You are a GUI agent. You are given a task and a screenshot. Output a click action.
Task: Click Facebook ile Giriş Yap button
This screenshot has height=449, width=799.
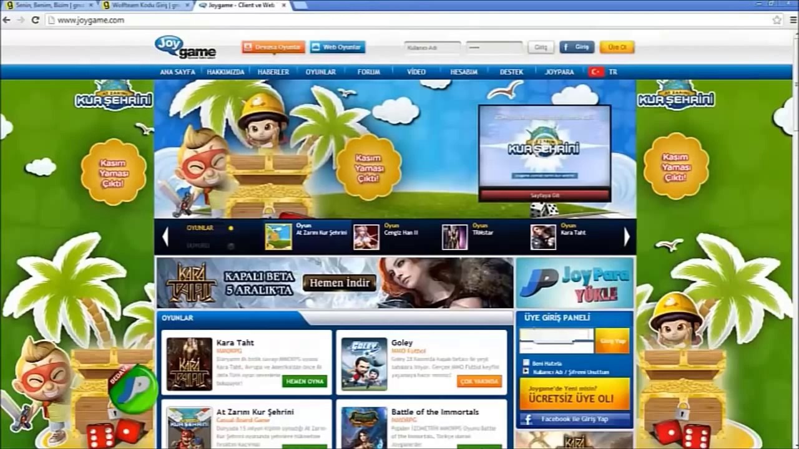[575, 419]
